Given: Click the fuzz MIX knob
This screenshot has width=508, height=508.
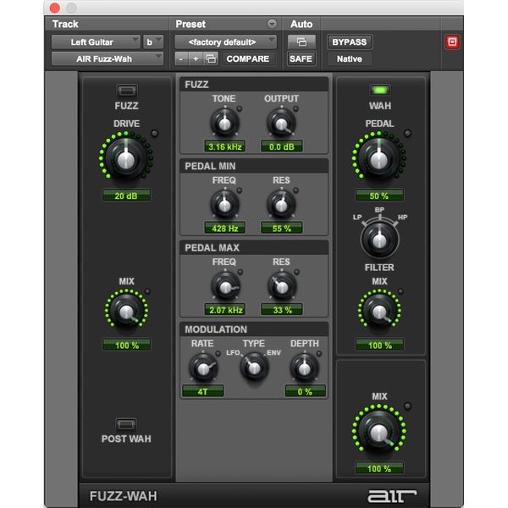Looking at the screenshot, I should (x=126, y=312).
